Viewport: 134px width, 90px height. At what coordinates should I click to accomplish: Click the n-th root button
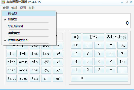click(46, 62)
